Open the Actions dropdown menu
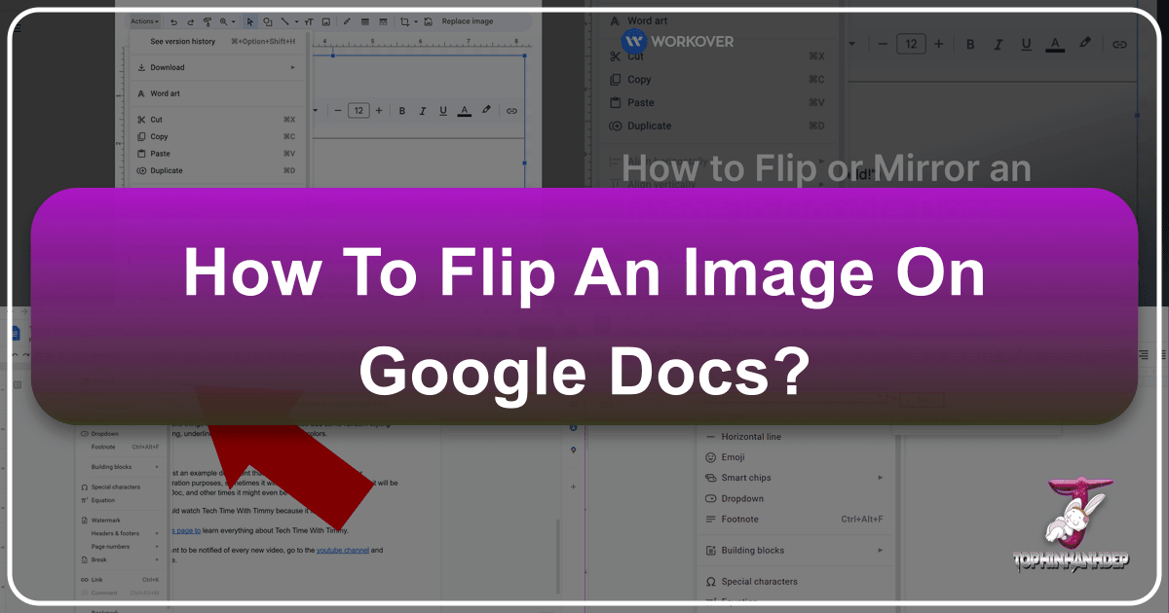This screenshot has width=1169, height=613. tap(144, 20)
